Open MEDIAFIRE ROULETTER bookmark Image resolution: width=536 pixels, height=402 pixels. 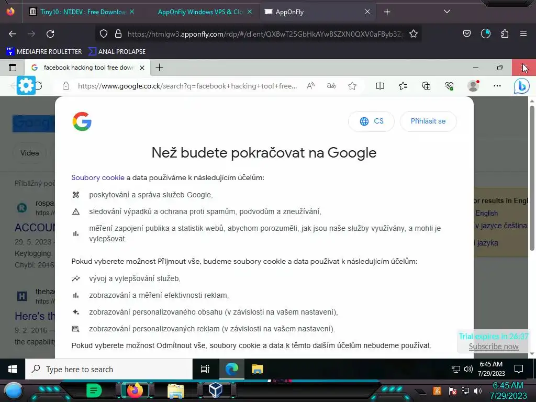(x=44, y=52)
